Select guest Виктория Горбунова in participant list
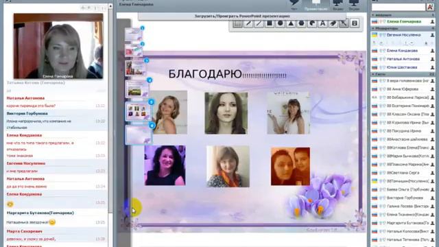 click(403, 198)
